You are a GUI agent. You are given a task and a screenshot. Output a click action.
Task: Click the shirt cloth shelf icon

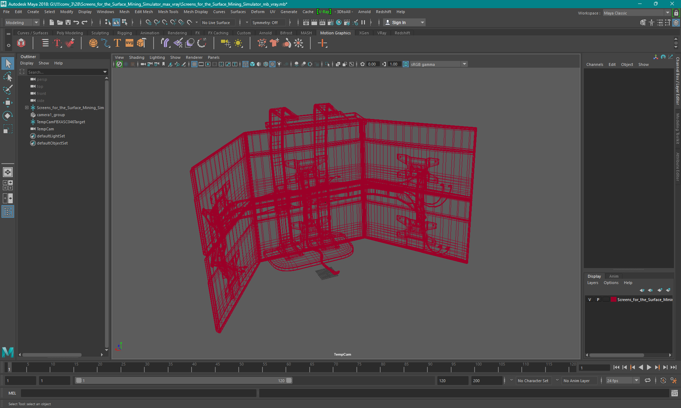(x=274, y=43)
